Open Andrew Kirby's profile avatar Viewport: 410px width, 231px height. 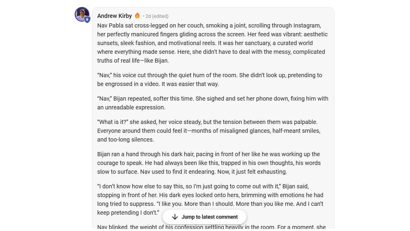[x=82, y=14]
